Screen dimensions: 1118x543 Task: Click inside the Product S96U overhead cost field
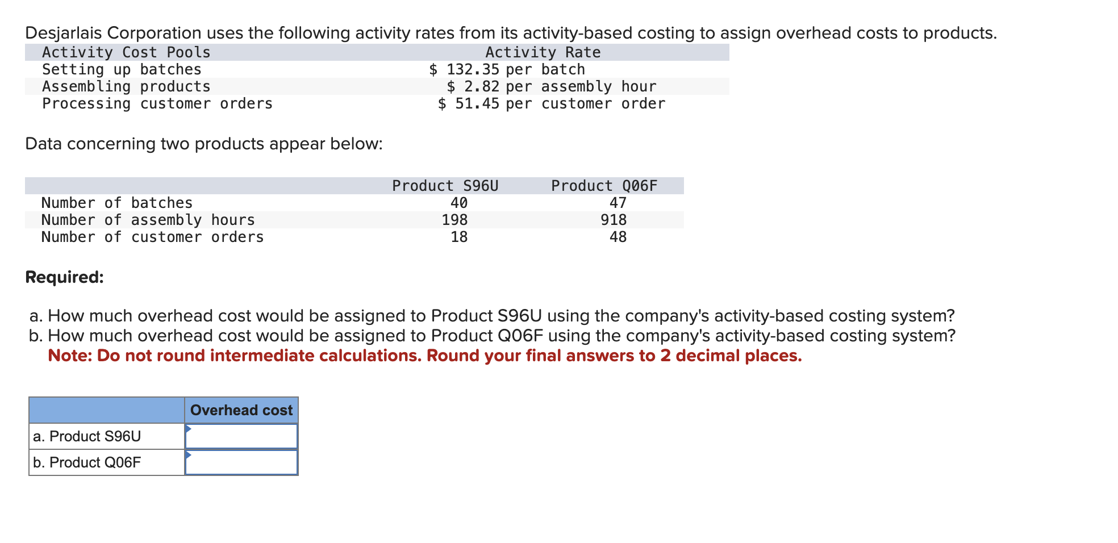pyautogui.click(x=241, y=436)
